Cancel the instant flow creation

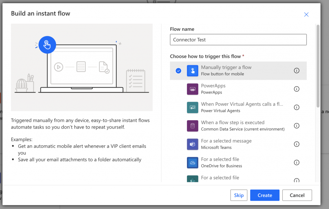297,195
